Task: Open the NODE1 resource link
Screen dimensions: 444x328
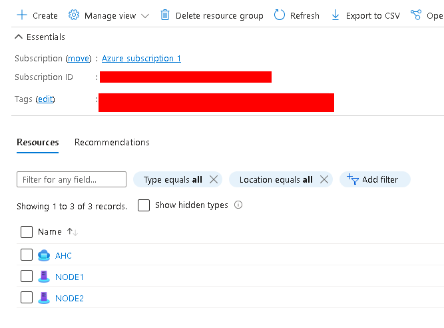Action: pyautogui.click(x=69, y=277)
